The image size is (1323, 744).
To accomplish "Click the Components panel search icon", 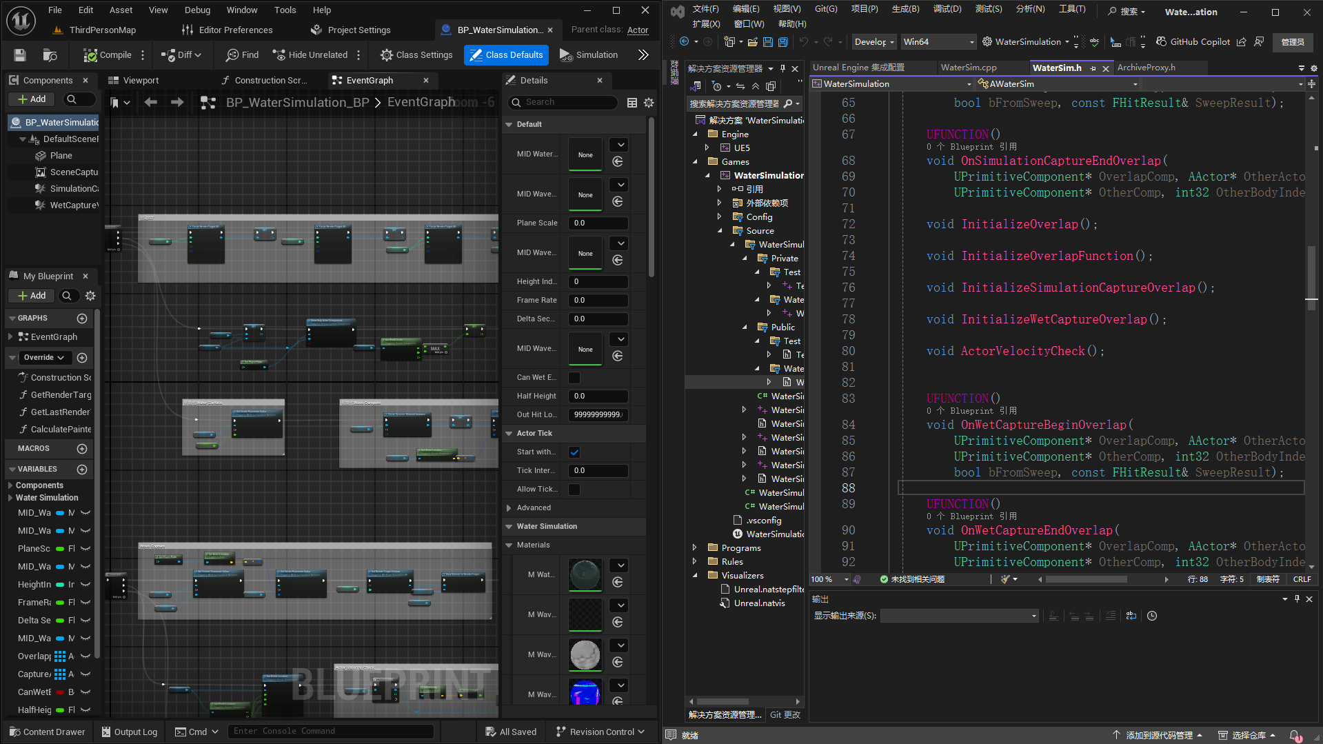I will tap(71, 99).
